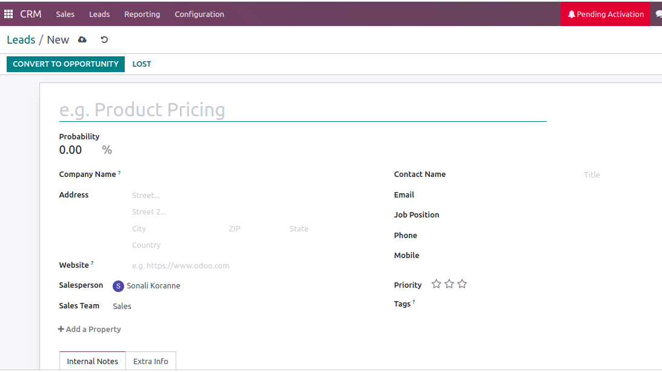Set priority to two stars
The height and width of the screenshot is (372, 662).
click(x=449, y=284)
